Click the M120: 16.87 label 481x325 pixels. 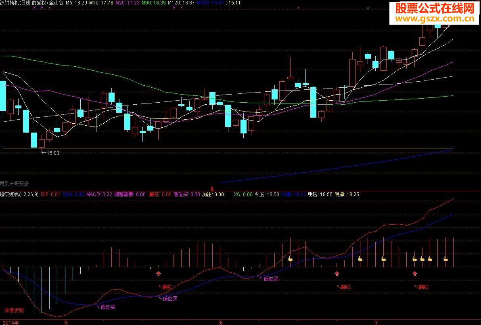tap(181, 3)
